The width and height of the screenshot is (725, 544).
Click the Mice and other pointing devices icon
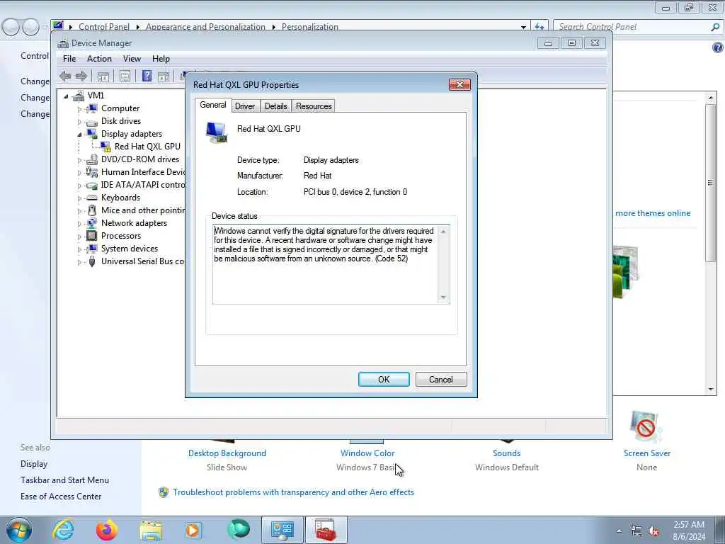click(x=92, y=210)
